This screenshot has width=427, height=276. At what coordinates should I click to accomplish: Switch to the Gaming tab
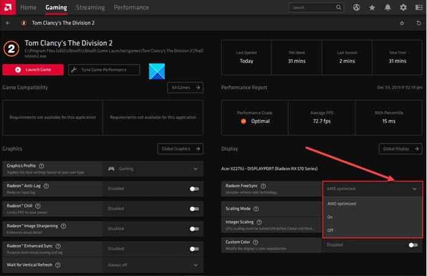pyautogui.click(x=56, y=7)
